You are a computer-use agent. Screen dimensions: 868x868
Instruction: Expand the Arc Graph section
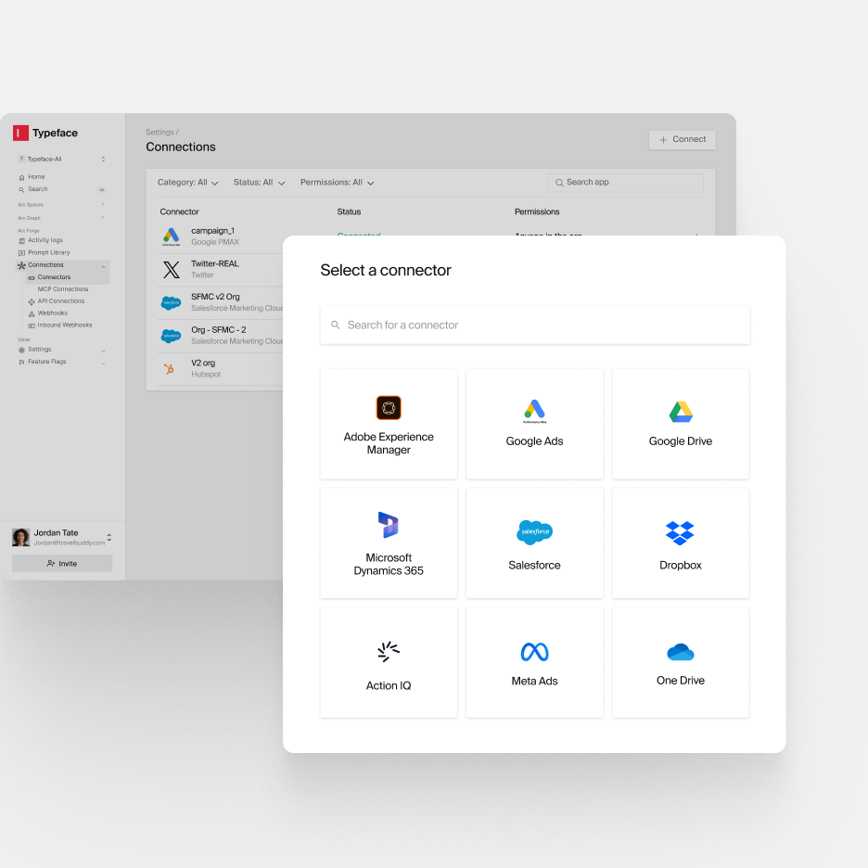[103, 218]
